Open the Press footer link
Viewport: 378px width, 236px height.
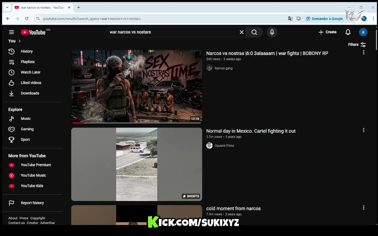pos(24,218)
